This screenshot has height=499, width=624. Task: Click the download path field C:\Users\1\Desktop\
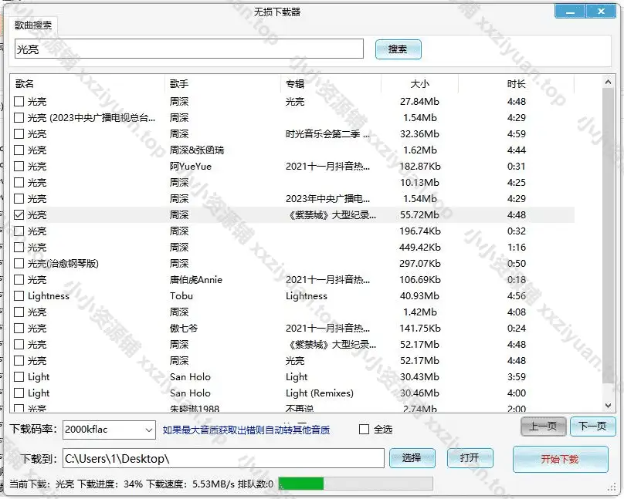222,459
